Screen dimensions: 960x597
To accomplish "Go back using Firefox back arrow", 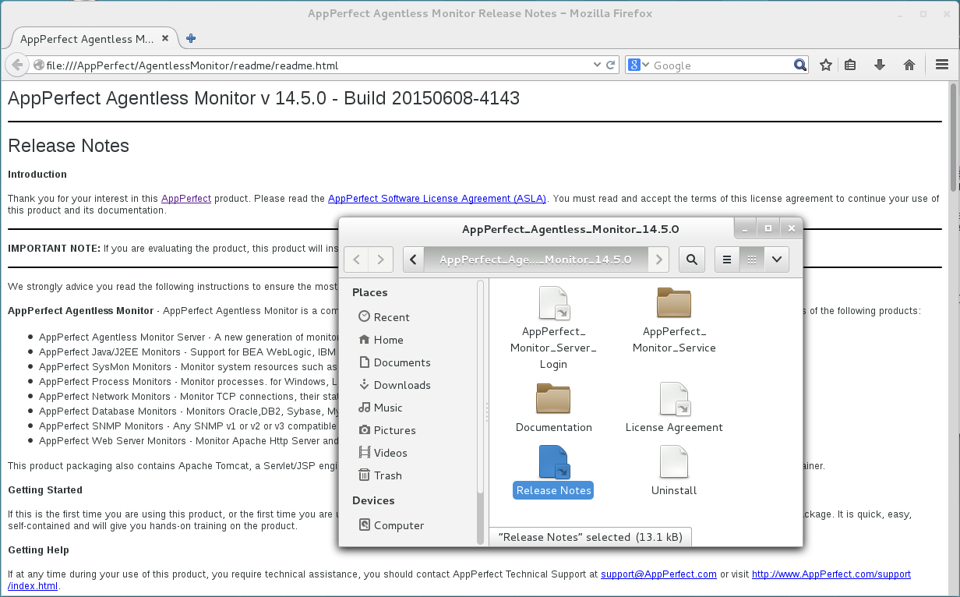I will [16, 65].
